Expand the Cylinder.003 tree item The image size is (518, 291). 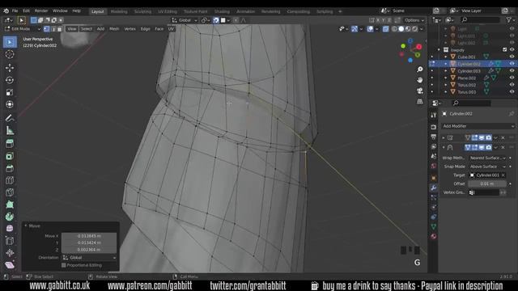click(446, 71)
